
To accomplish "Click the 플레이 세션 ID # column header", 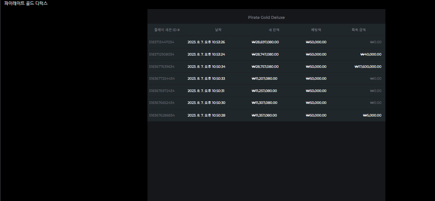I will point(167,30).
